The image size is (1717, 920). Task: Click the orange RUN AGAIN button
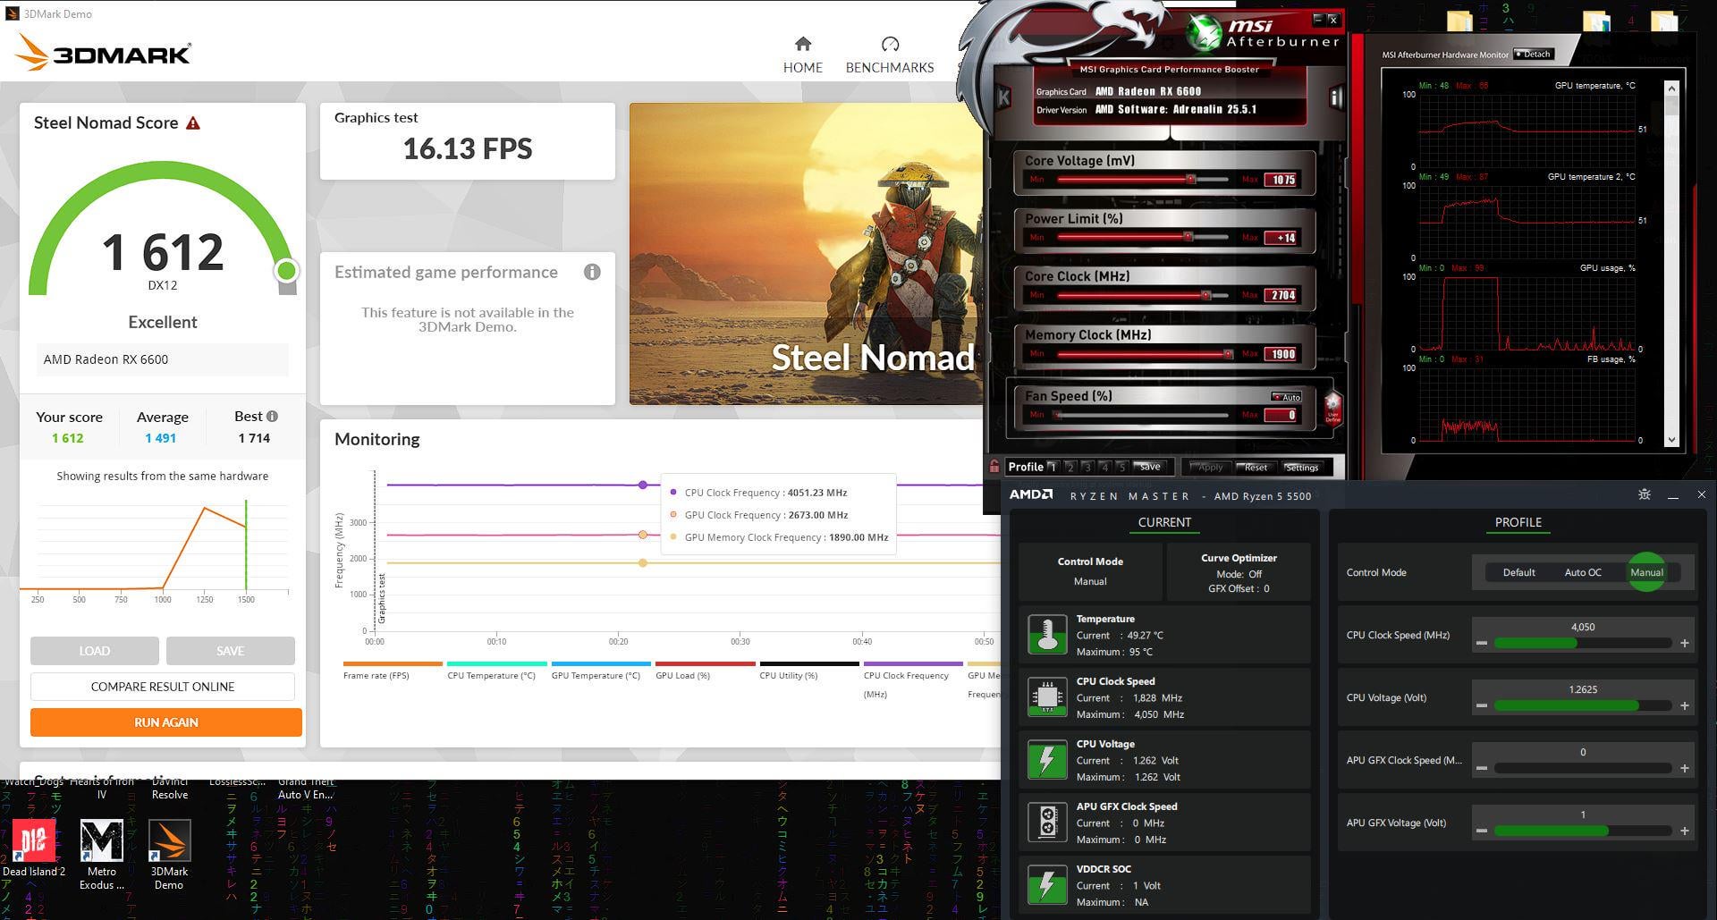(x=166, y=722)
